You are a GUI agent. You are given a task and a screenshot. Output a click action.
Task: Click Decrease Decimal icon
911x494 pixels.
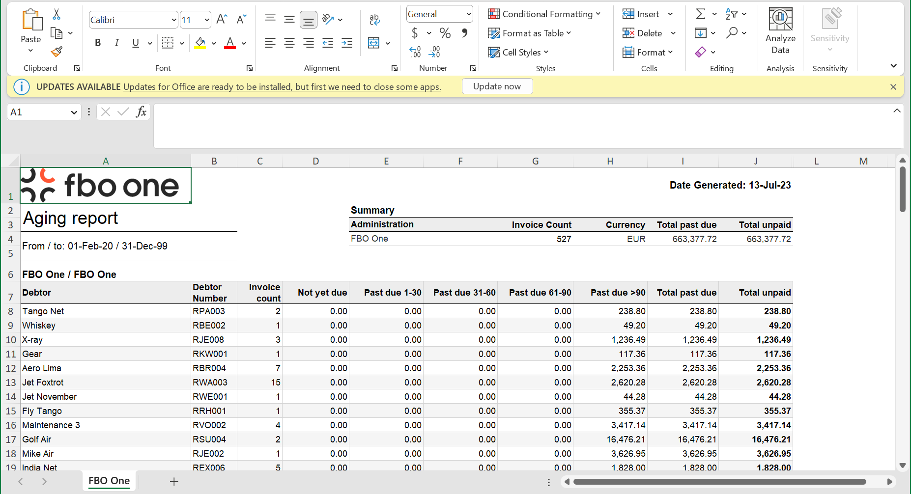(434, 52)
